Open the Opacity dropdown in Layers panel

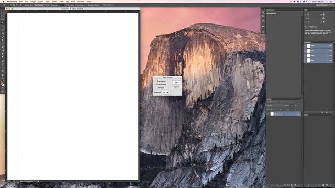(x=295, y=105)
